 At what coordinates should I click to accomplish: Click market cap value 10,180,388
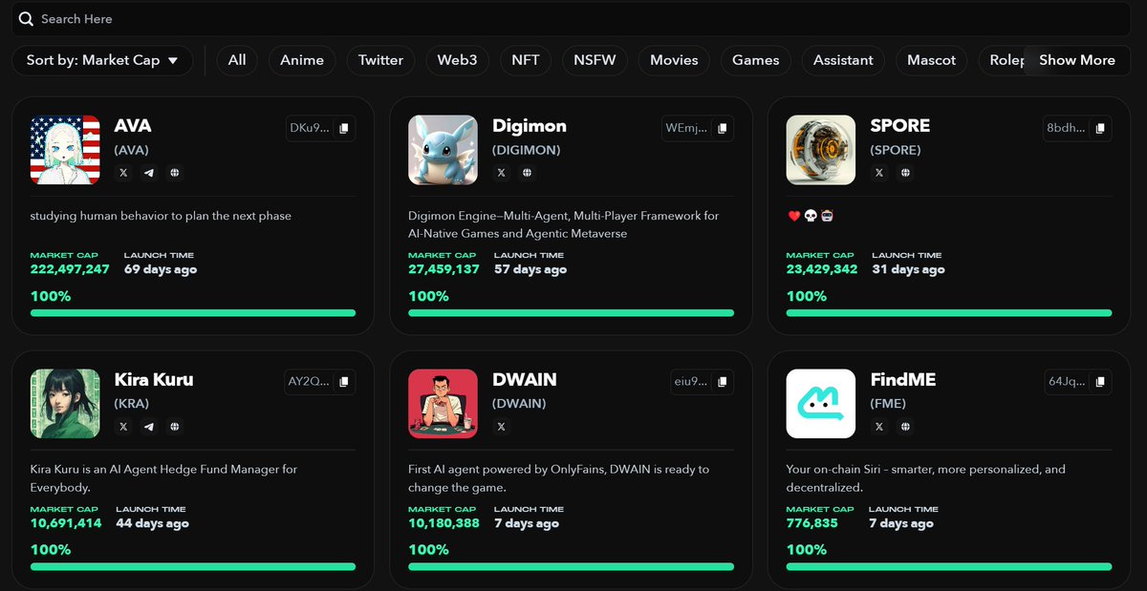tap(444, 524)
